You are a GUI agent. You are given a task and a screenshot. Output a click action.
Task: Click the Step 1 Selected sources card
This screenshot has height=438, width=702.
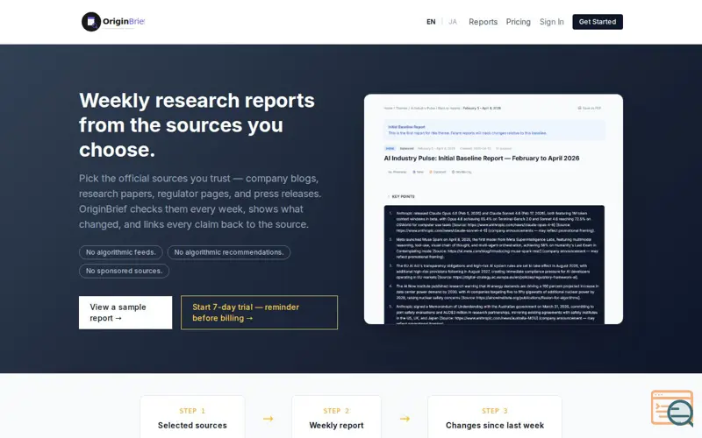pyautogui.click(x=192, y=418)
